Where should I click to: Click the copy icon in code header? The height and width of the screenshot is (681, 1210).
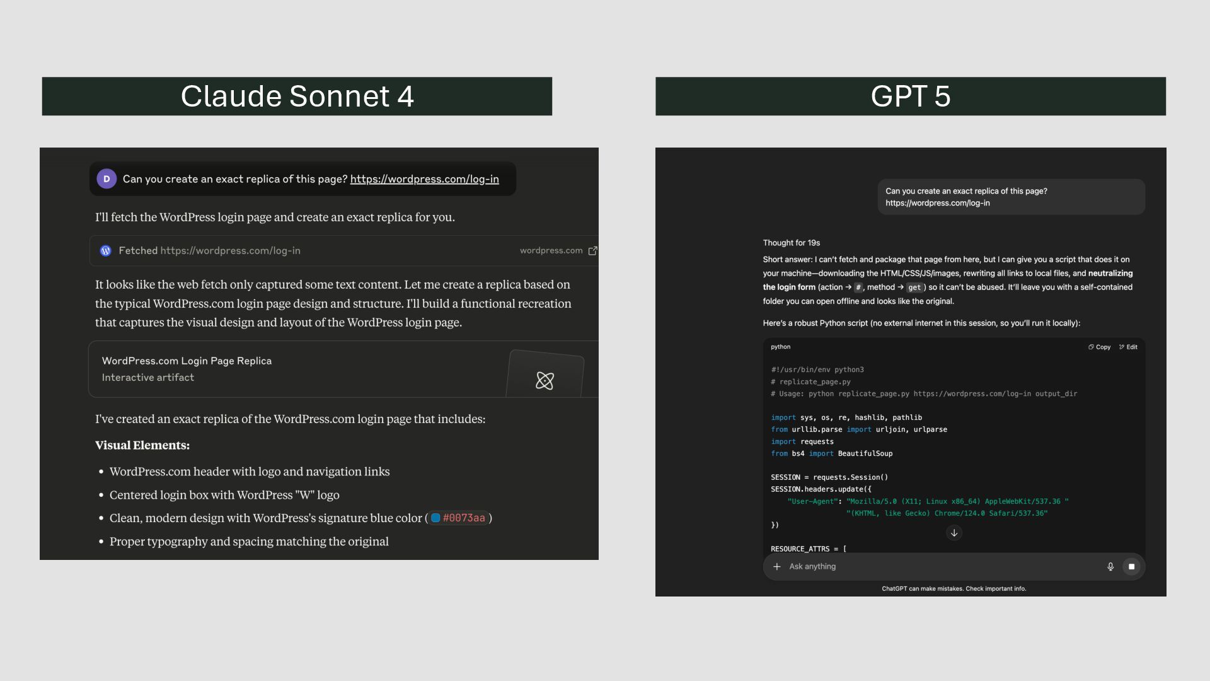pyautogui.click(x=1091, y=347)
